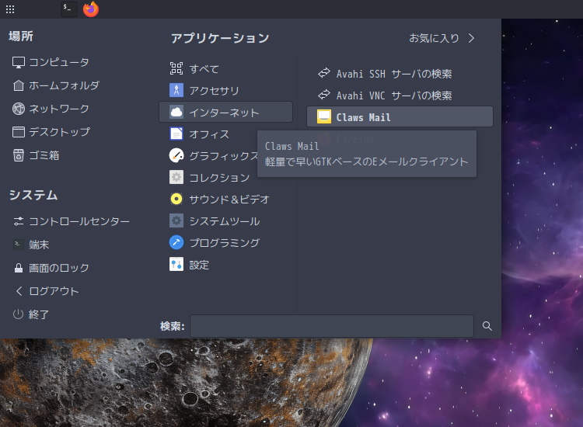Screen dimensions: 583x427
Task: Select the オフィス category
Action: tap(208, 134)
